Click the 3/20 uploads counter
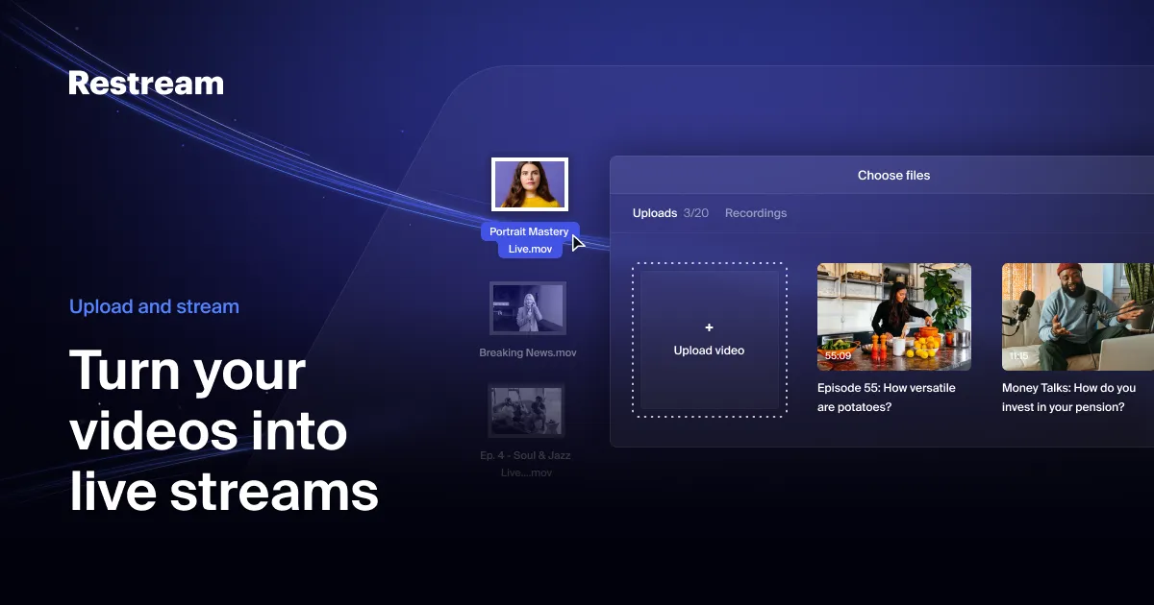This screenshot has height=605, width=1154. 696,213
